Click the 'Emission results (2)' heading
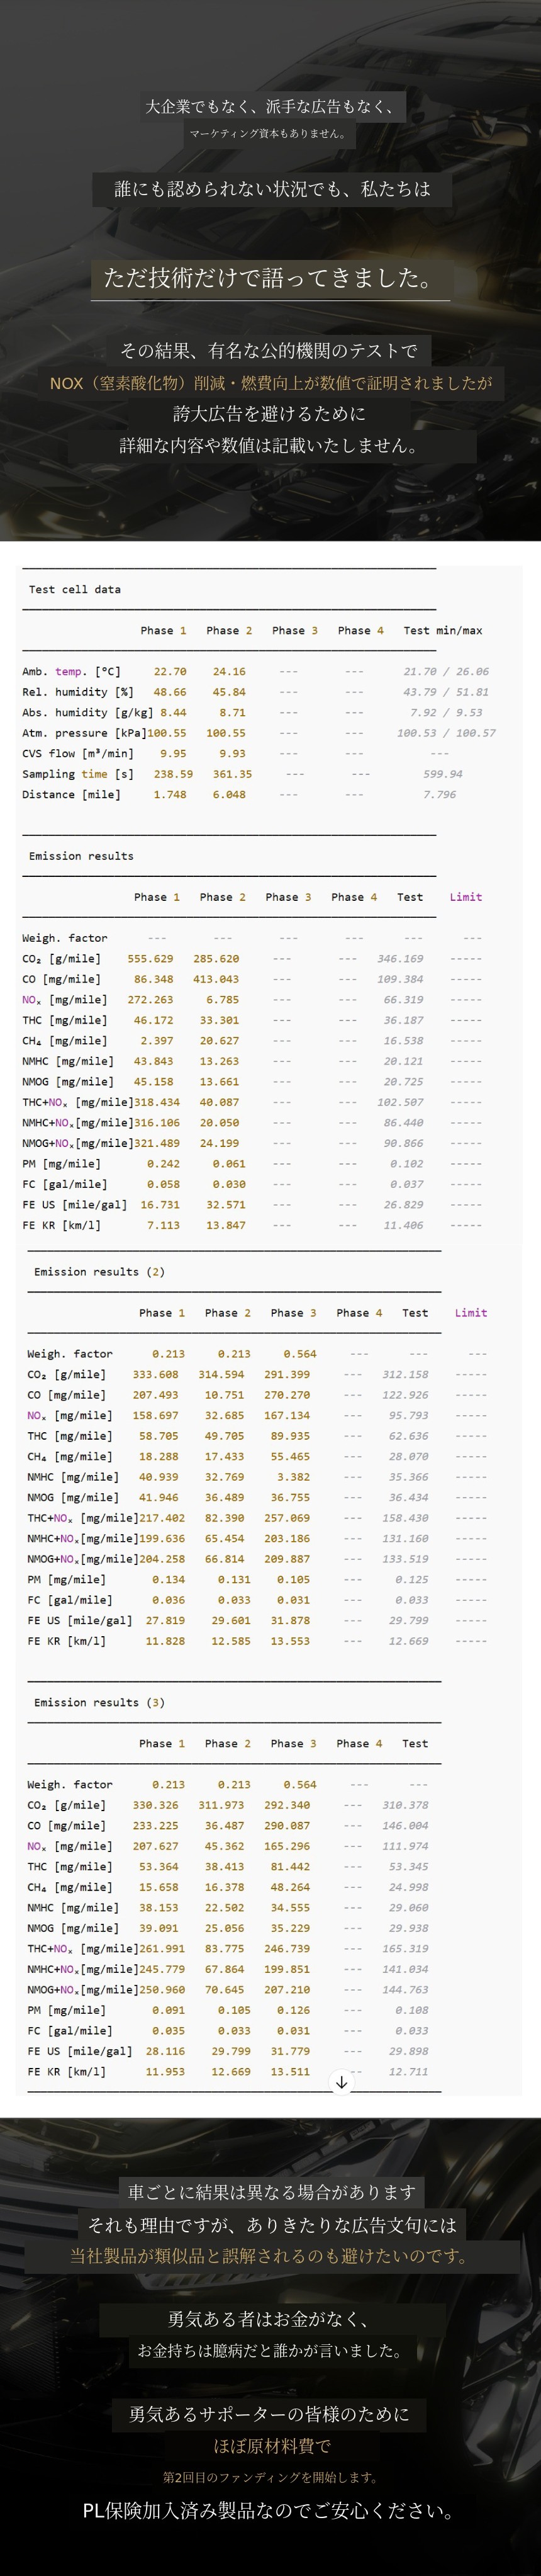 (x=99, y=1271)
